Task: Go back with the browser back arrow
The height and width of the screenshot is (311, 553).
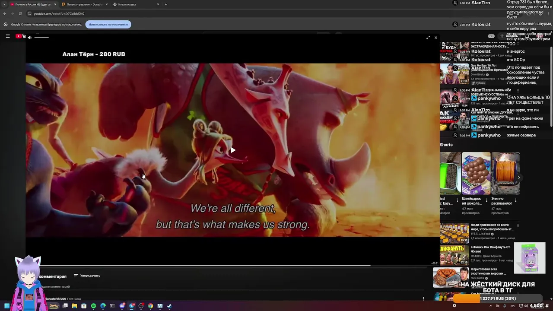Action: pyautogui.click(x=4, y=13)
